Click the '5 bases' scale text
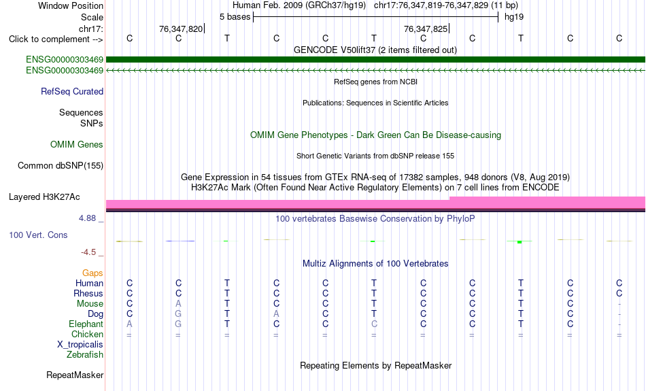646x391 pixels. click(235, 17)
